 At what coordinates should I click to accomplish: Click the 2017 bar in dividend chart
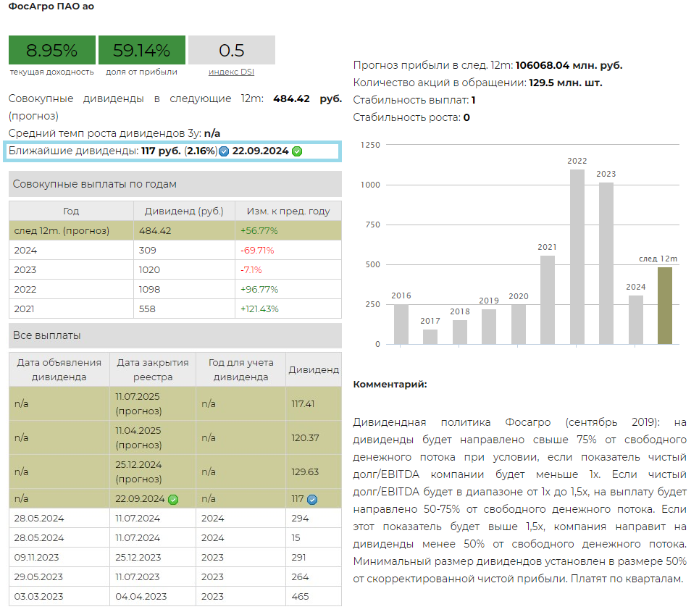tap(430, 337)
